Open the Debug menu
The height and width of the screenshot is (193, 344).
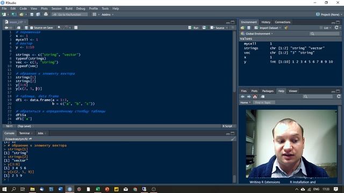[x=81, y=9]
